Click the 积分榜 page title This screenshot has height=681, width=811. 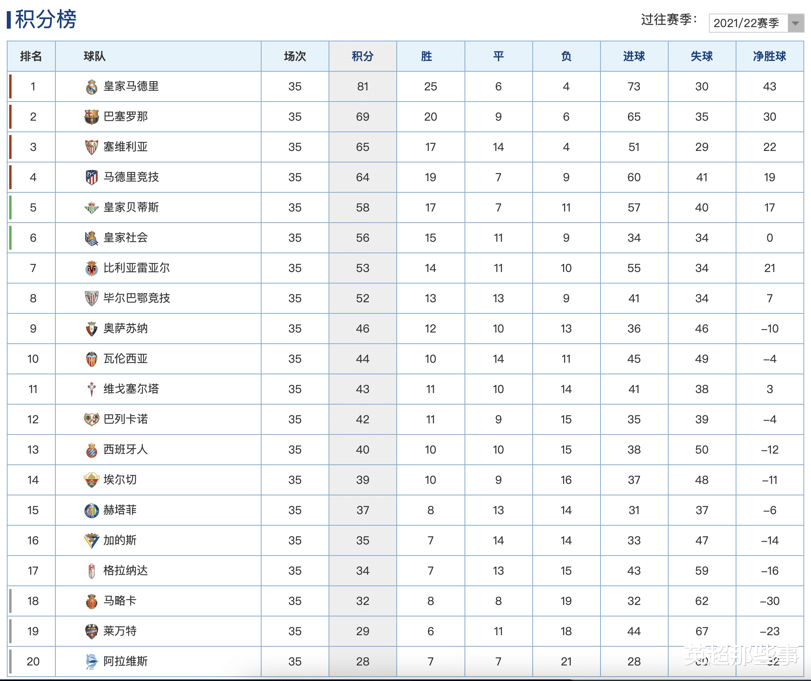[45, 19]
